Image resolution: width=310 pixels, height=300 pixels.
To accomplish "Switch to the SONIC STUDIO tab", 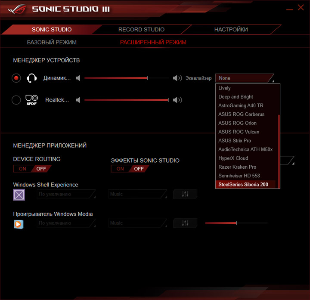I will [52, 30].
